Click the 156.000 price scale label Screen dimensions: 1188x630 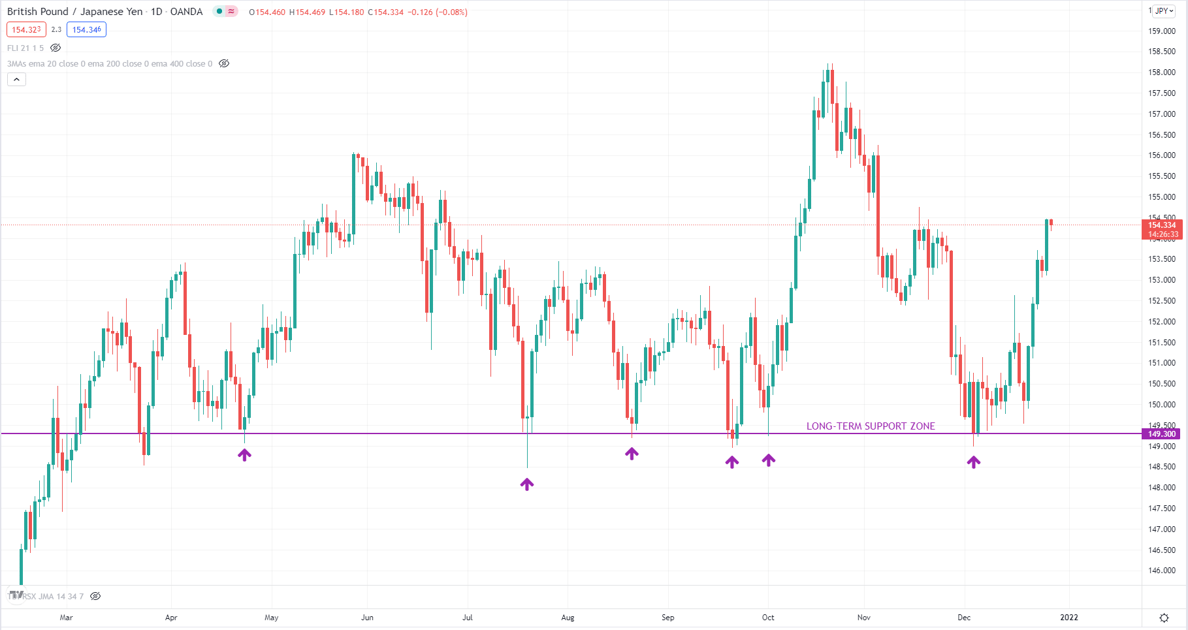click(1162, 155)
